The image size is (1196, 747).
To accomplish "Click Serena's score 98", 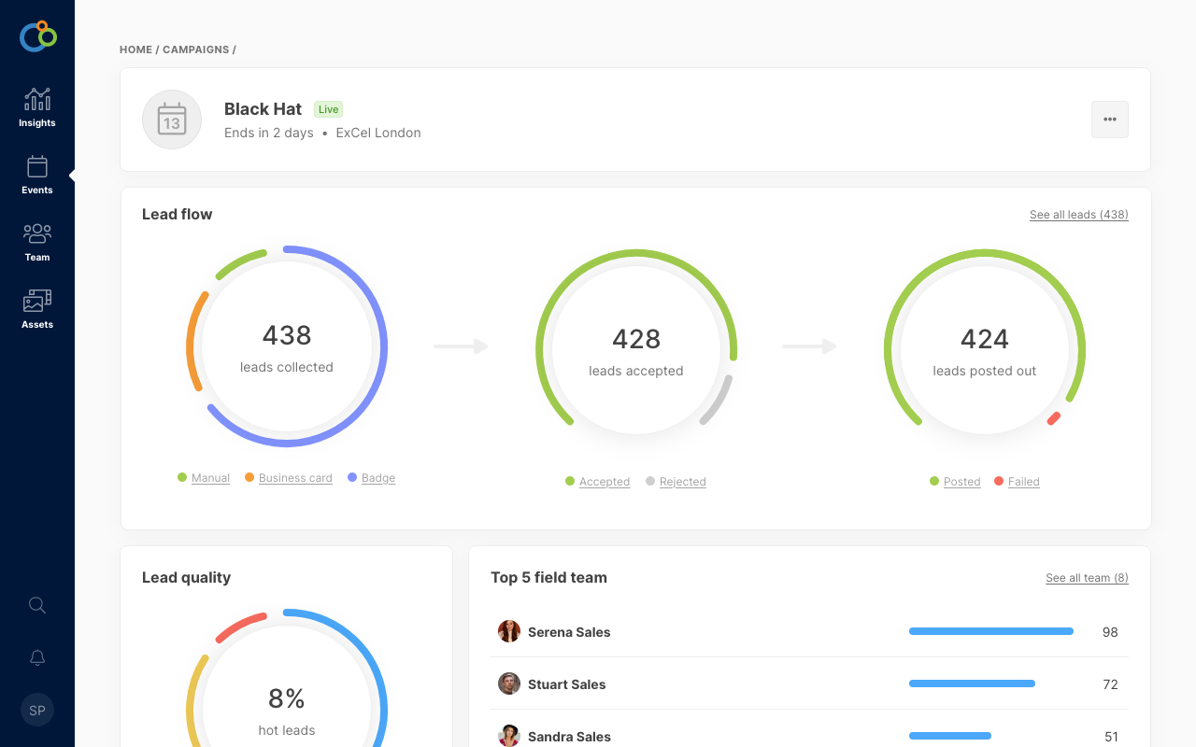I will [x=1110, y=632].
